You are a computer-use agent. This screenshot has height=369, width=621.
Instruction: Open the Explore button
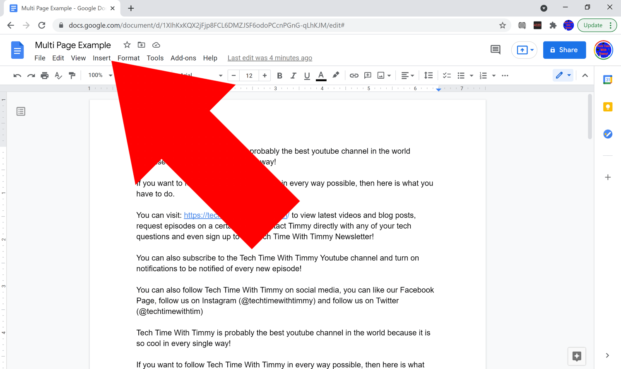577,356
